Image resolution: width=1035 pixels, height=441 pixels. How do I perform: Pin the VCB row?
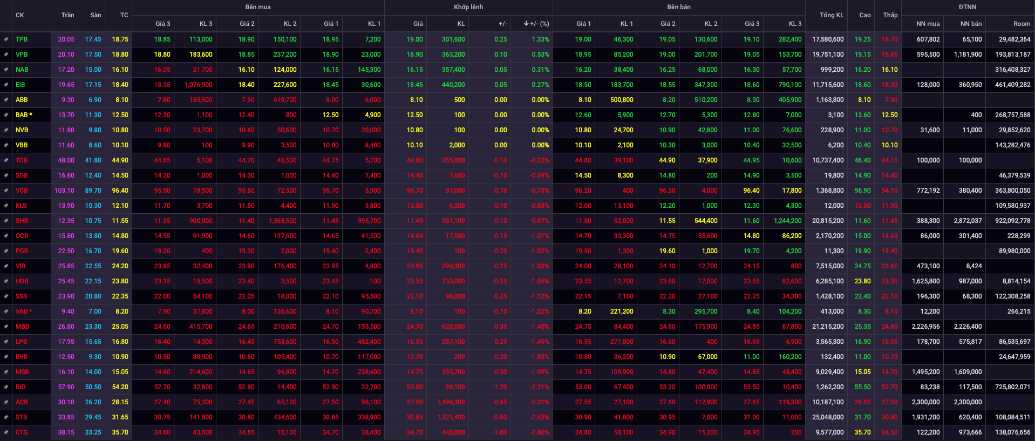(x=6, y=191)
